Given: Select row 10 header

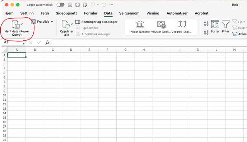Looking at the screenshot, I should click(x=4, y=95).
